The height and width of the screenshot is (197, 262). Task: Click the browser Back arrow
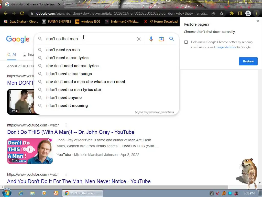point(6,13)
